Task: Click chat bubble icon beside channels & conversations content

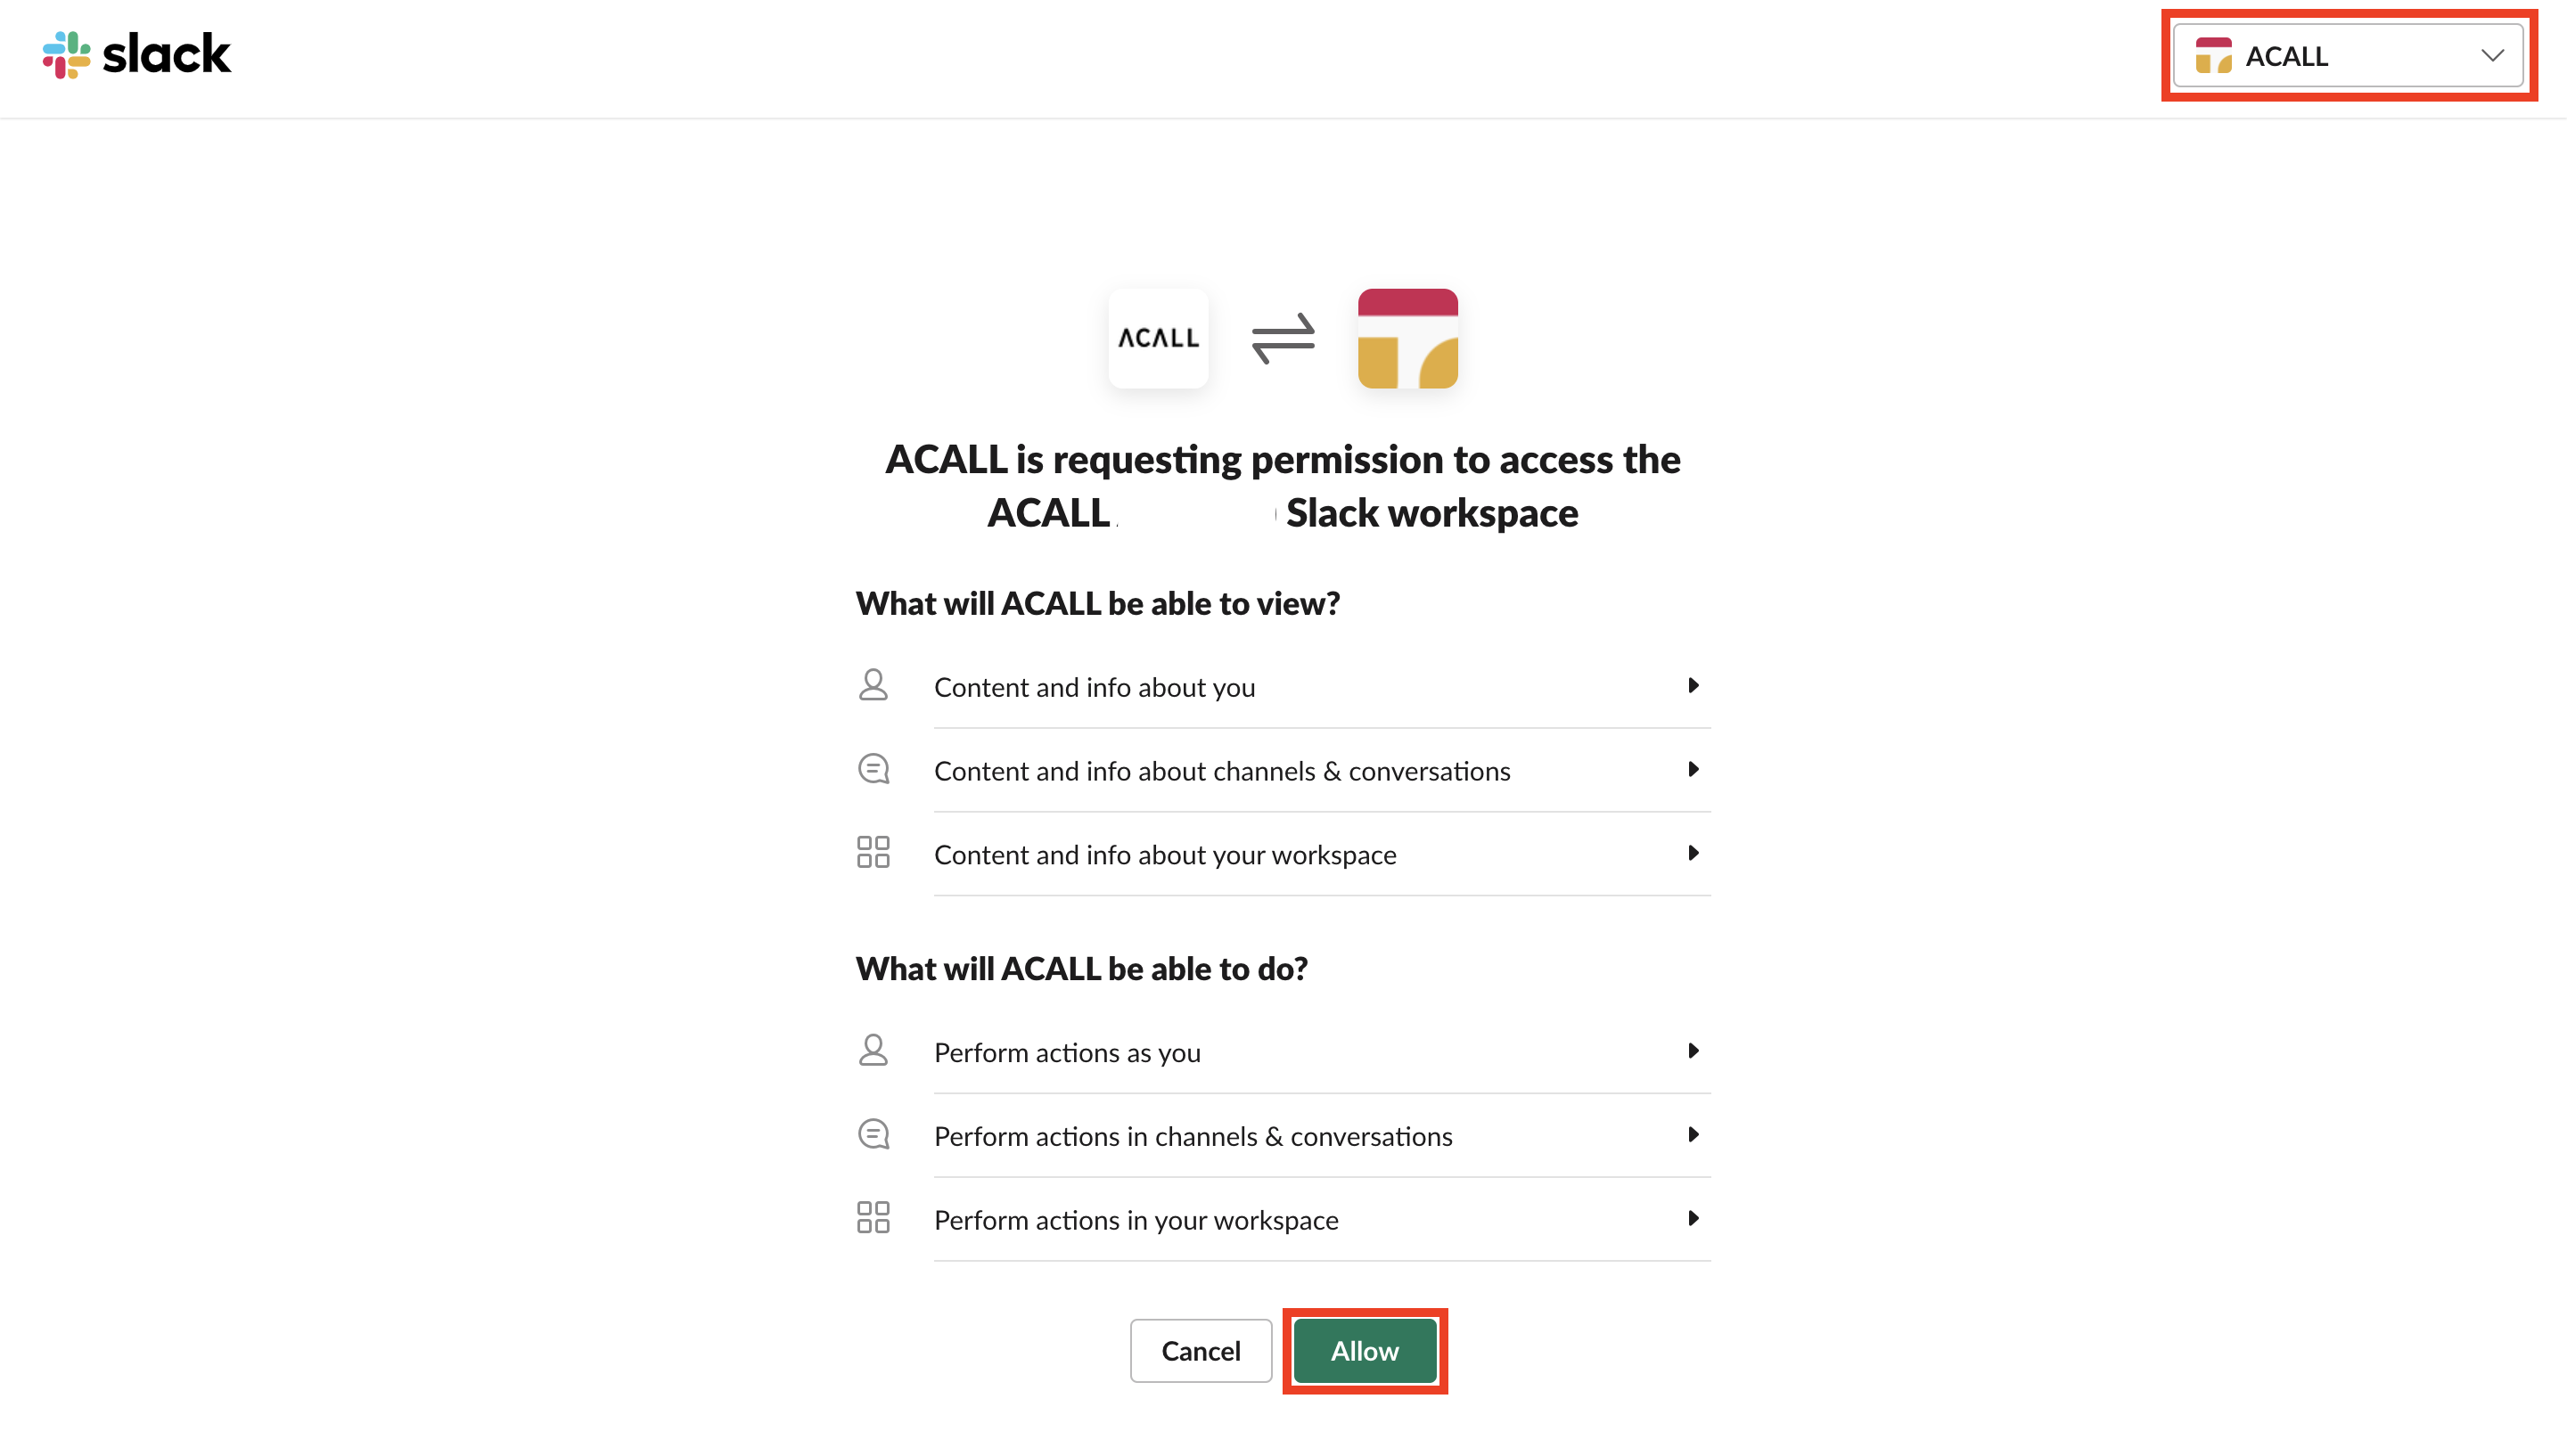Action: coord(873,769)
